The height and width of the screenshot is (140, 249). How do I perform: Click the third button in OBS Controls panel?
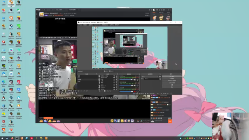tap(172, 80)
